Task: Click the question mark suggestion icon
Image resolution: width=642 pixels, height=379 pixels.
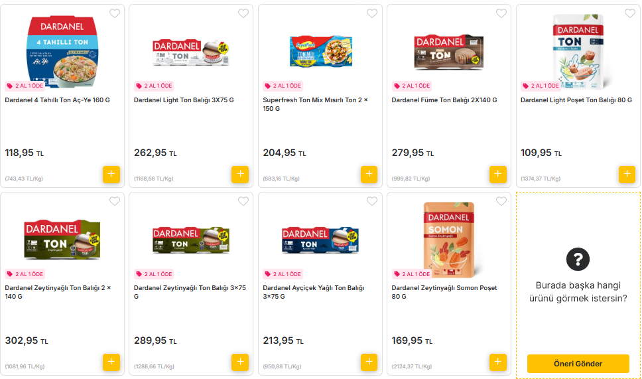Action: (x=578, y=259)
